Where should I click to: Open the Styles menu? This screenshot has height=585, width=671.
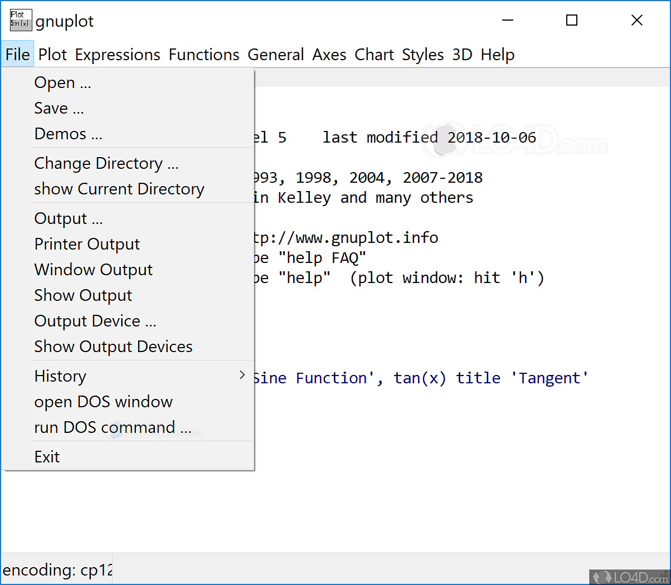point(422,55)
